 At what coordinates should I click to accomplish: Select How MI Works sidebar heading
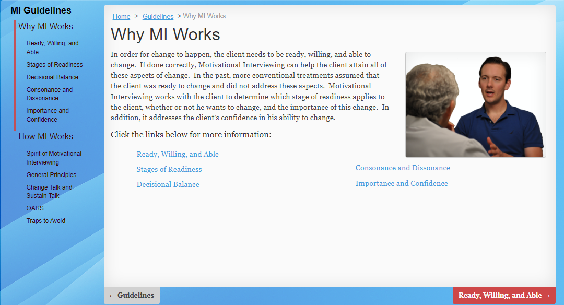(x=45, y=137)
